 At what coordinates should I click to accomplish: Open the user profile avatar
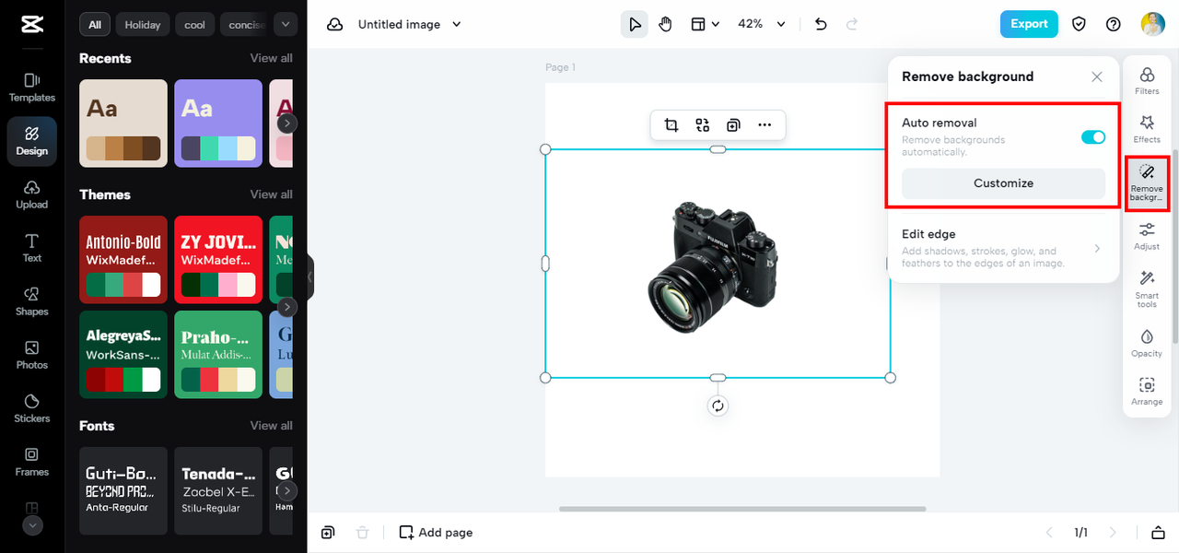pos(1153,25)
